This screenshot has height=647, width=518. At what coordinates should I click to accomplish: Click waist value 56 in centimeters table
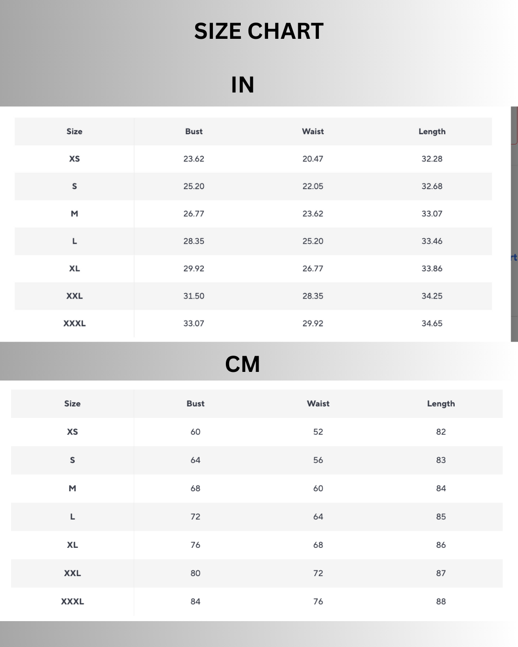318,460
